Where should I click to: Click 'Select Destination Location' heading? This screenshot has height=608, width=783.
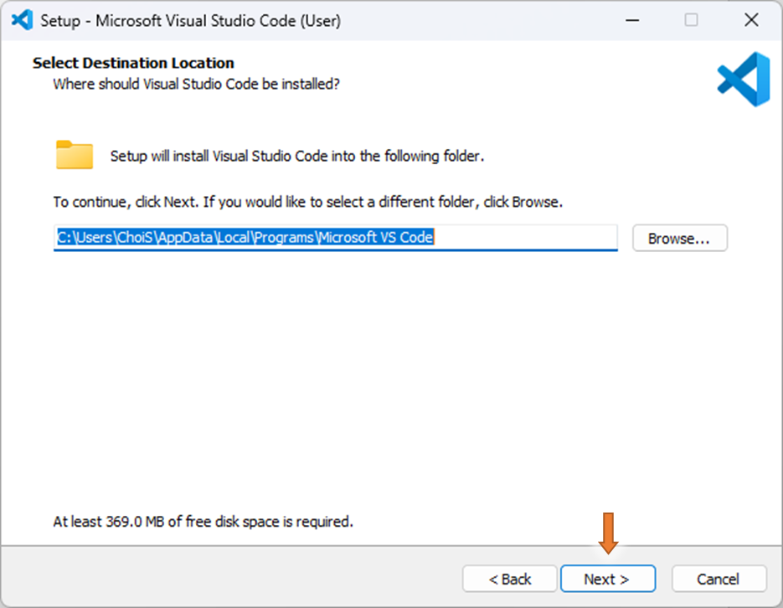tap(133, 63)
